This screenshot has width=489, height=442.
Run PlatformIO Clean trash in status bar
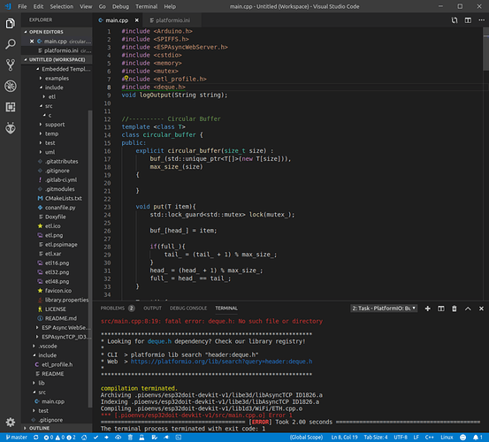[x=130, y=438]
